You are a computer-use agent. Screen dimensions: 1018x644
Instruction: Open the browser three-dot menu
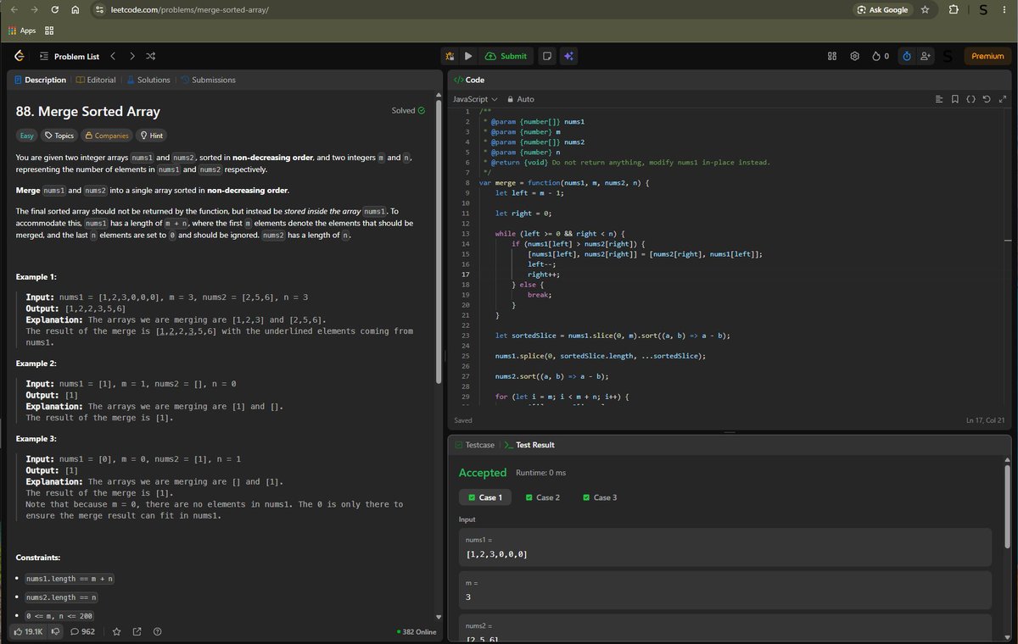[x=1004, y=10]
